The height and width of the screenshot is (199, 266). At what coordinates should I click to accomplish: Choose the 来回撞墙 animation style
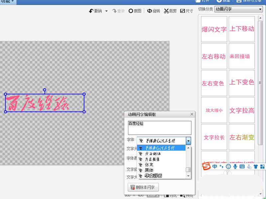click(242, 56)
